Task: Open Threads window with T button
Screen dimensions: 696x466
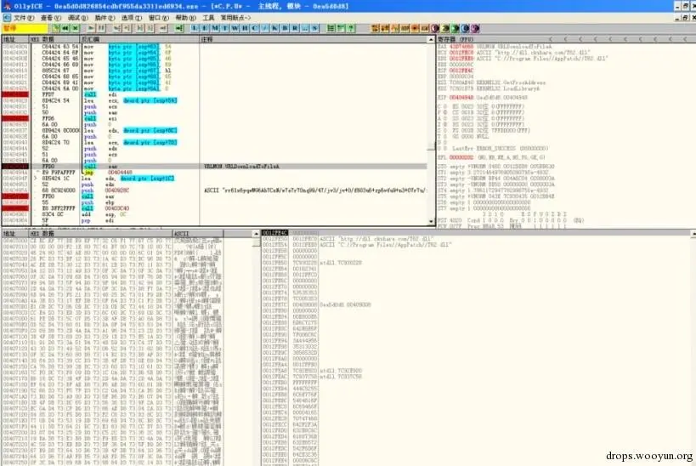Action: [225, 28]
